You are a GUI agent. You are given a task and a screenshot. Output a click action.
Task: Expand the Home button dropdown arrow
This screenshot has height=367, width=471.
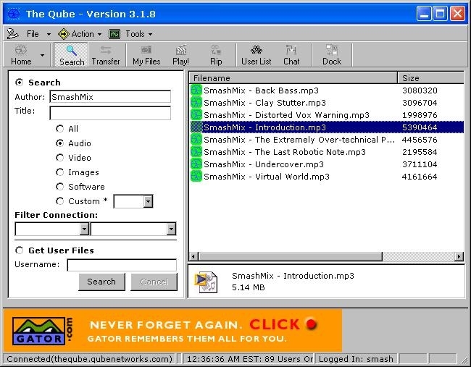[42, 55]
